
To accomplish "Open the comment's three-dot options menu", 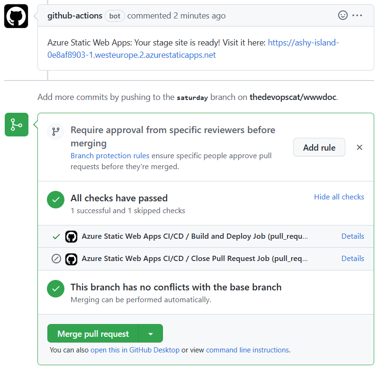I will click(357, 16).
